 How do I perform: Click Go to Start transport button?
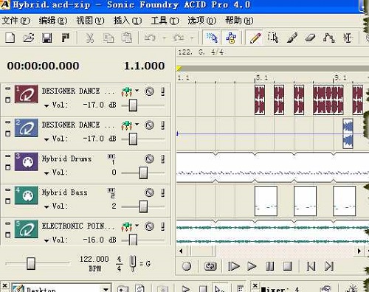point(311,266)
